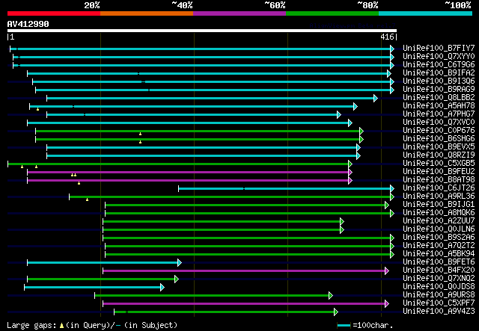Click the purple alignment bar of B9FEU2
This screenshot has width=479, height=331.
point(188,172)
